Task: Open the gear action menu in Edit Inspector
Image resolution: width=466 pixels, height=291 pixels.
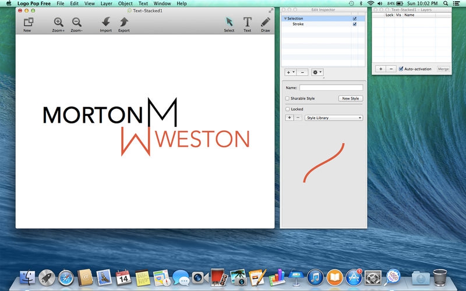Action: pyautogui.click(x=317, y=72)
